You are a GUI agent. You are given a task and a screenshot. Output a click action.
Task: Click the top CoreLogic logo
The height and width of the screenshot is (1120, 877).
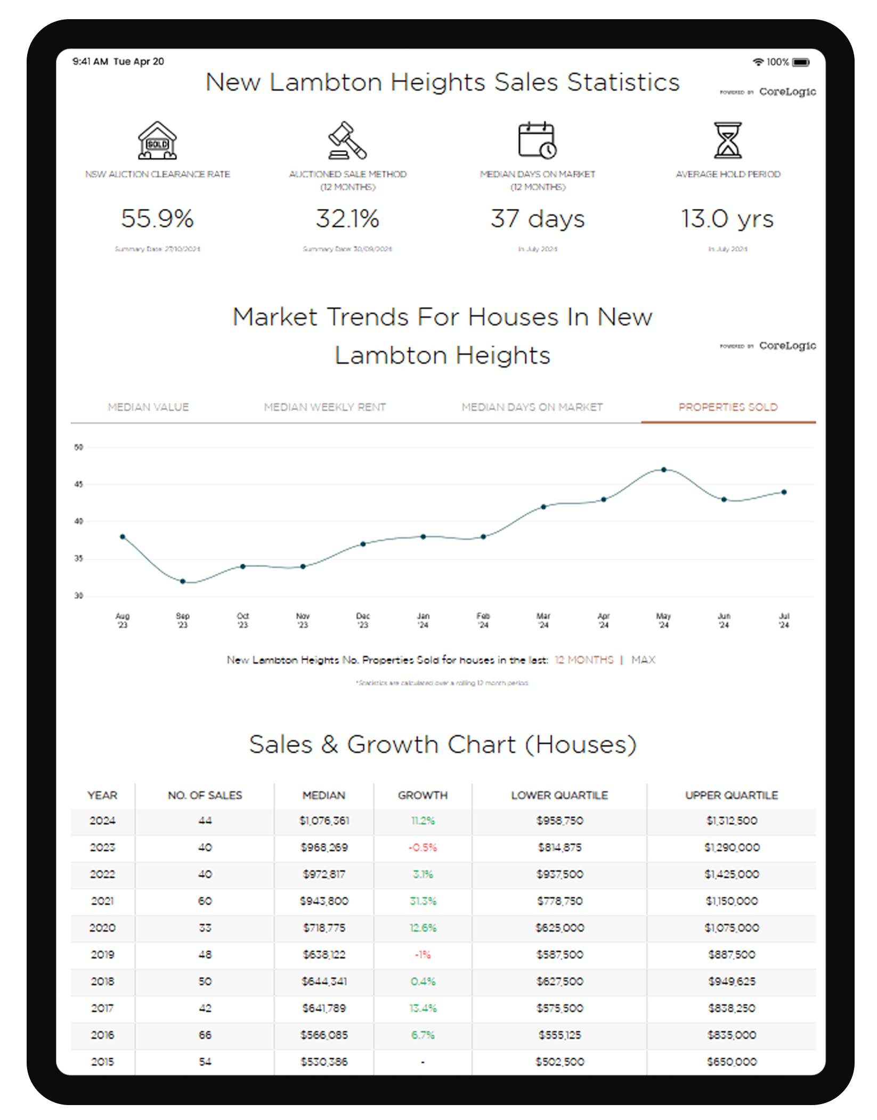click(x=786, y=92)
